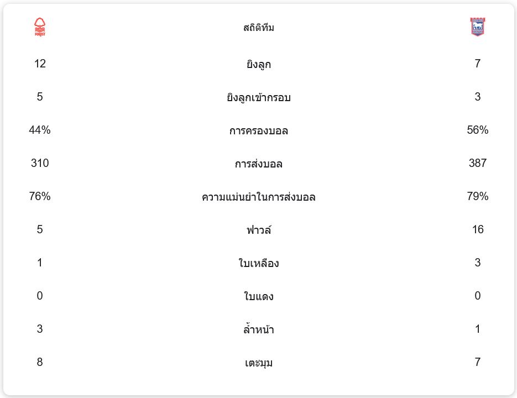
Task: Click the Ipswich Town team crest
Action: click(x=477, y=27)
